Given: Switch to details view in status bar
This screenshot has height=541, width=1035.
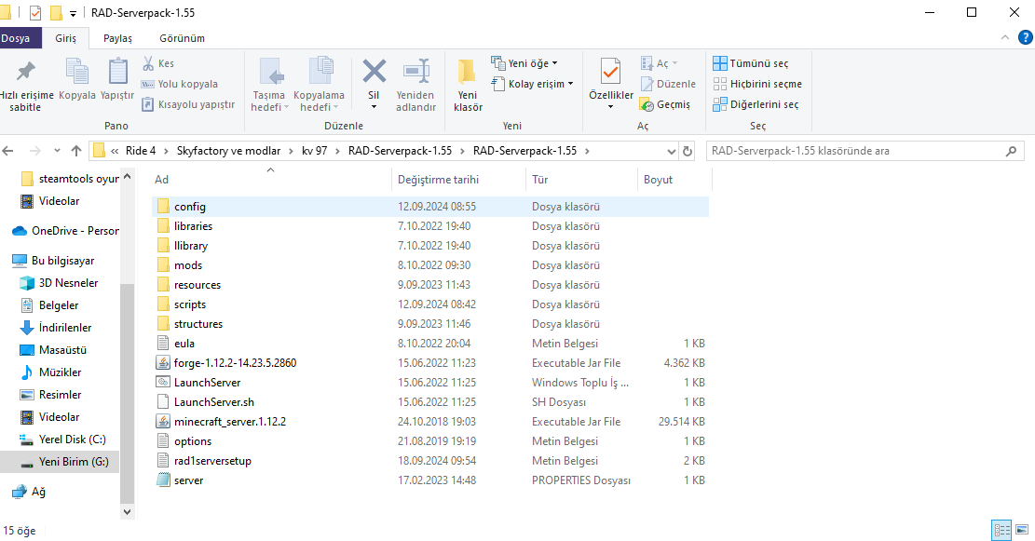Looking at the screenshot, I should [1001, 530].
